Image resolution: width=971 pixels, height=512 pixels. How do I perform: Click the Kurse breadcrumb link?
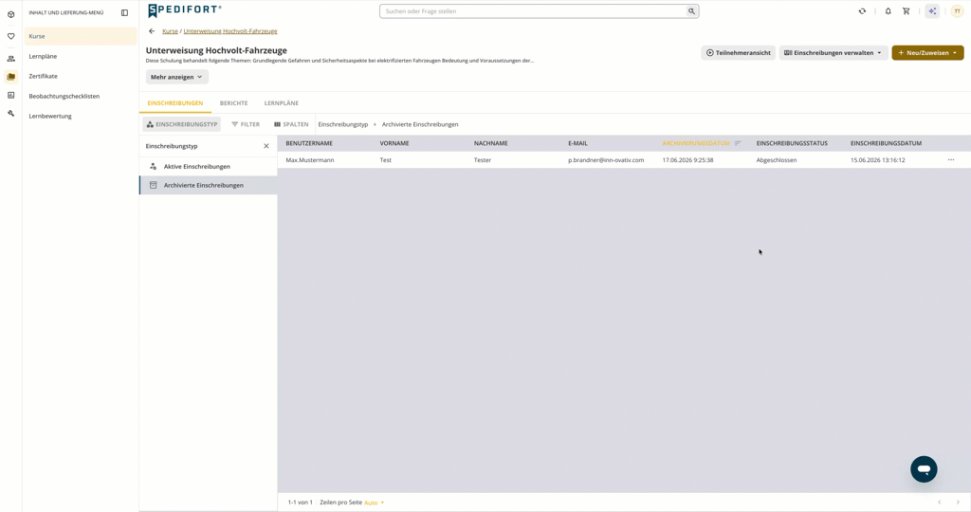(170, 31)
